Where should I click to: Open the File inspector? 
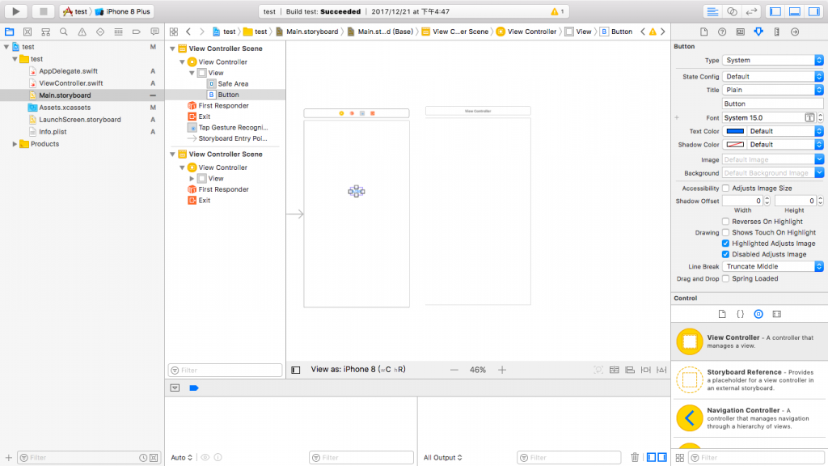[704, 32]
